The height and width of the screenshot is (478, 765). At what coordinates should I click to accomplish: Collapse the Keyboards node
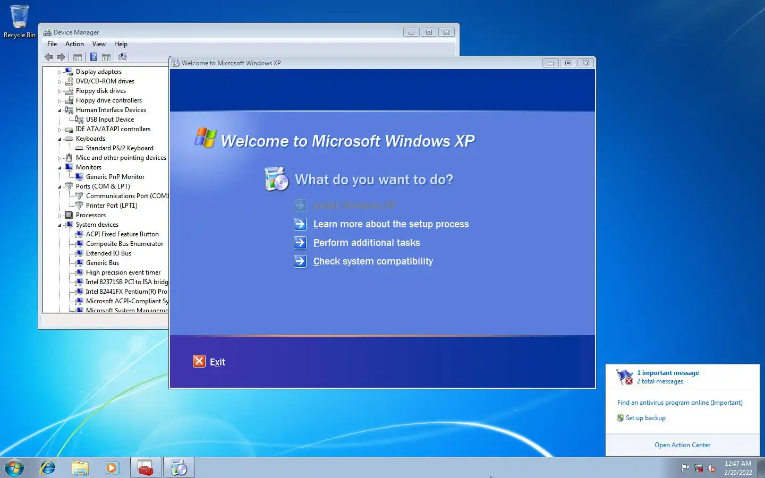pyautogui.click(x=59, y=139)
